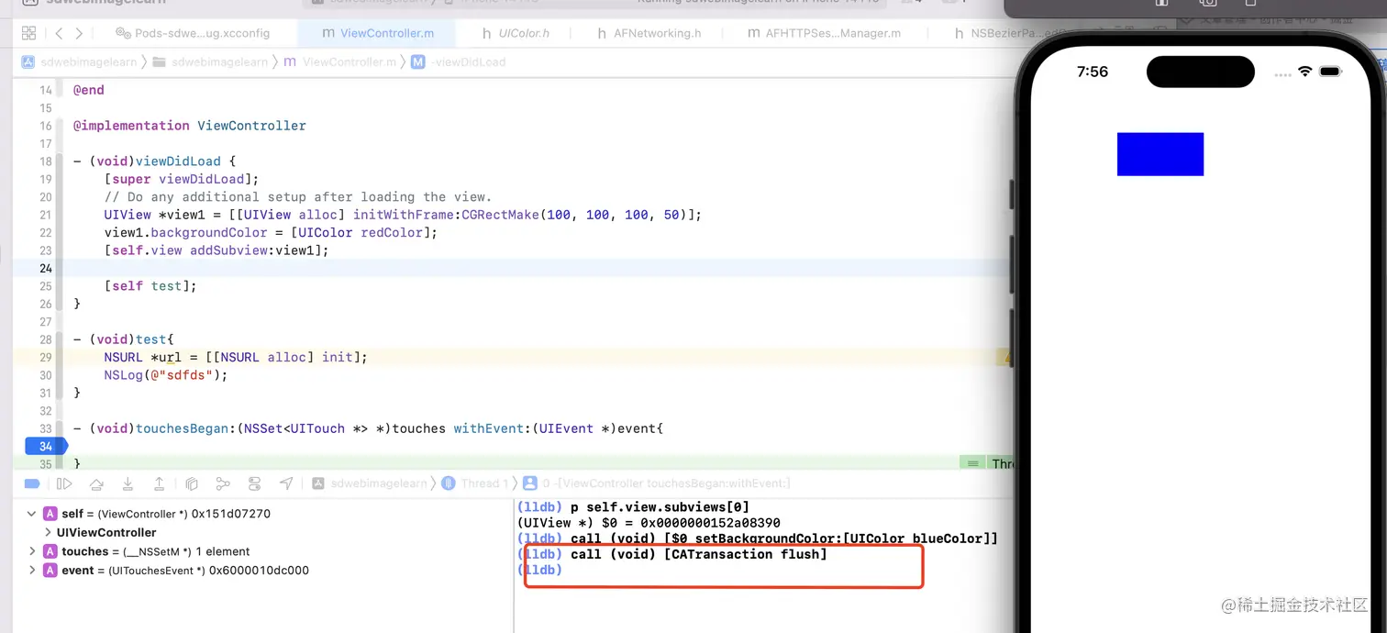Image resolution: width=1387 pixels, height=633 pixels.
Task: Click '(UIView *) $0' result line
Action: coord(649,523)
